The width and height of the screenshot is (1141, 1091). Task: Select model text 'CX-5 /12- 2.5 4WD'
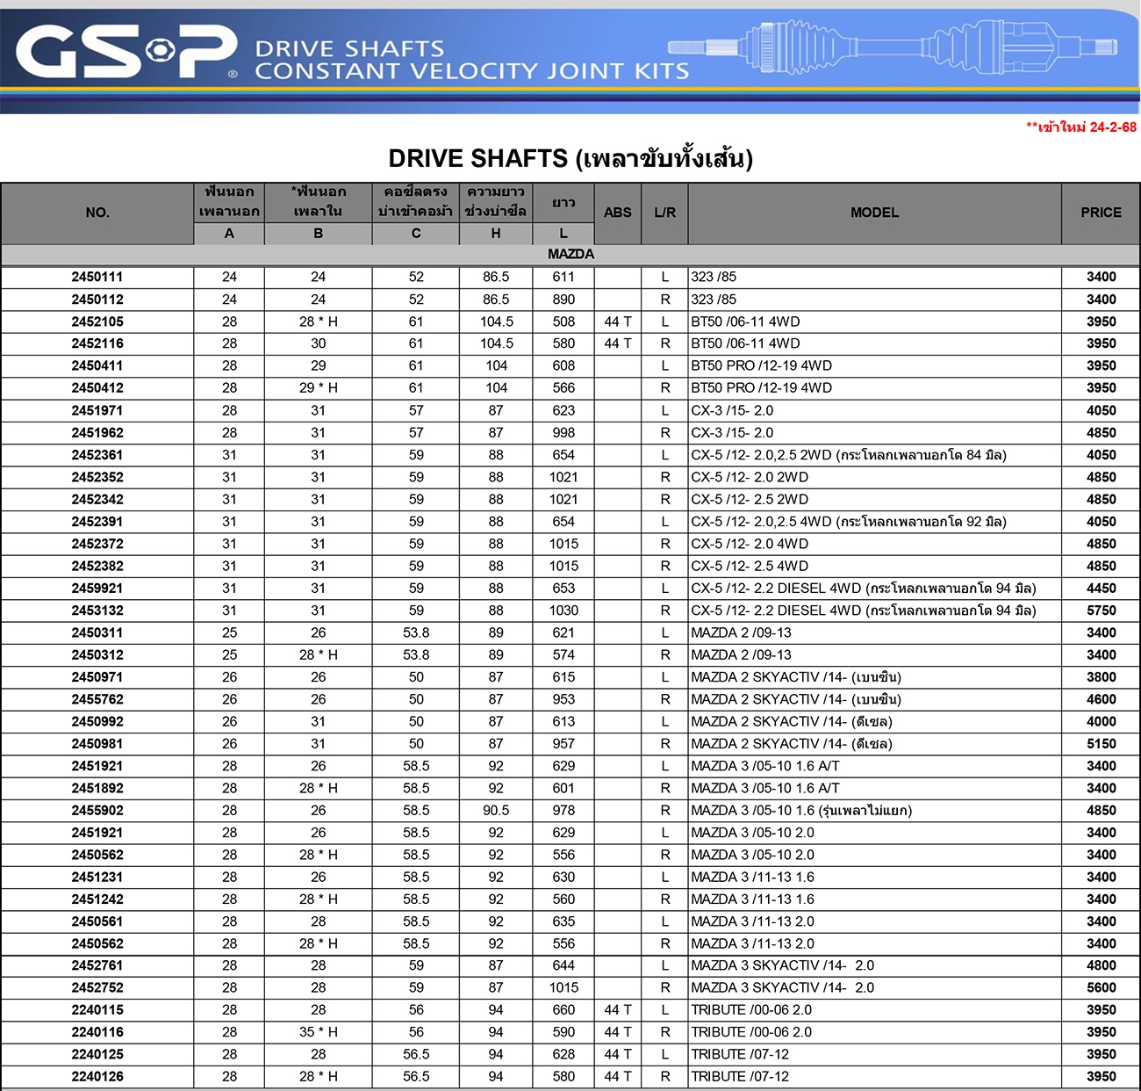pyautogui.click(x=750, y=567)
